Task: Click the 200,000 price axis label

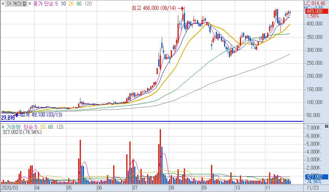Action: (x=314, y=76)
